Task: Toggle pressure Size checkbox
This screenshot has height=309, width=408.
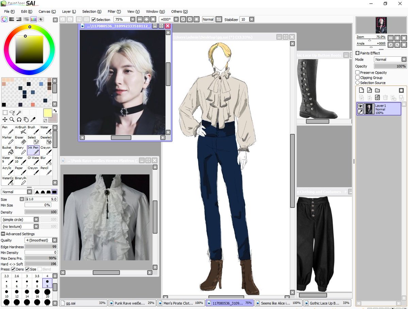Action: [27, 269]
